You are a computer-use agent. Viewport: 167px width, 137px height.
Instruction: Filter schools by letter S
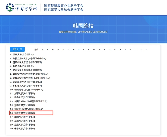tap(120, 49)
